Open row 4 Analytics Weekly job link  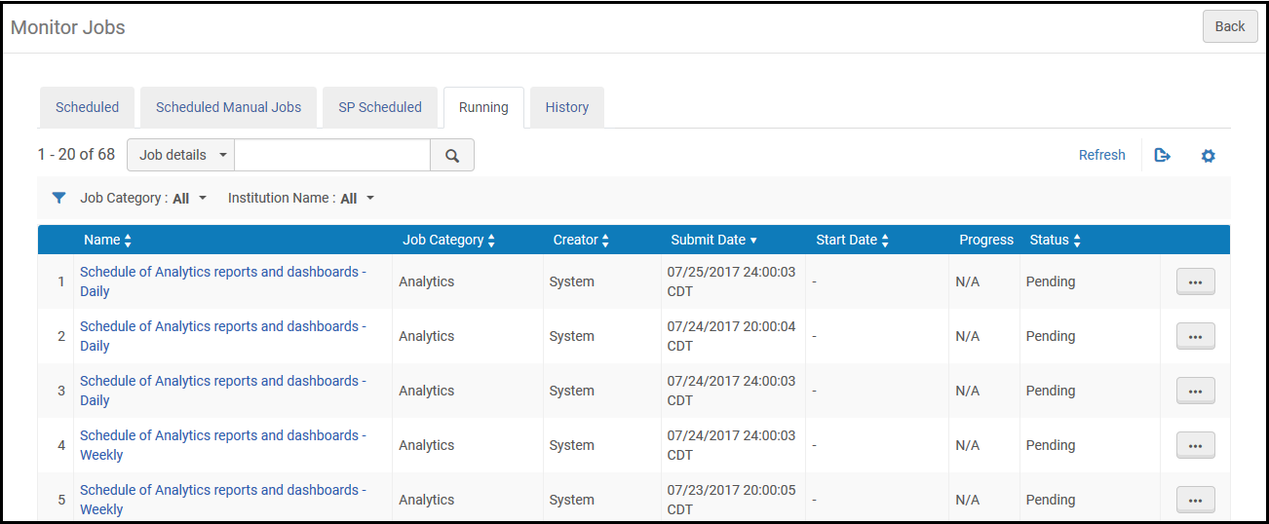pos(223,445)
